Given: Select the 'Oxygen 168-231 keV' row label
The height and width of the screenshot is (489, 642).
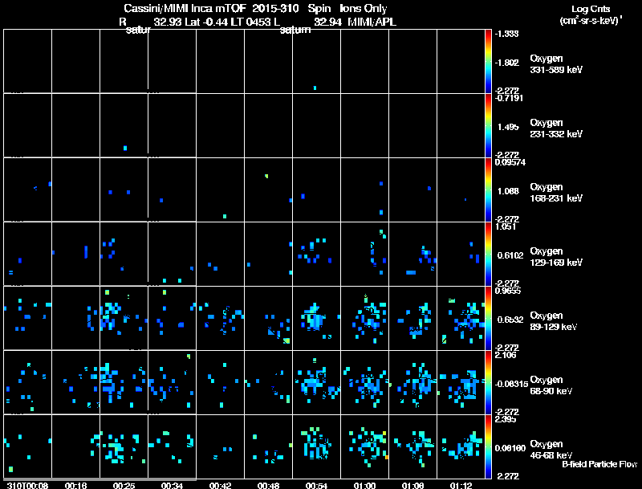Looking at the screenshot, I should pyautogui.click(x=556, y=193).
